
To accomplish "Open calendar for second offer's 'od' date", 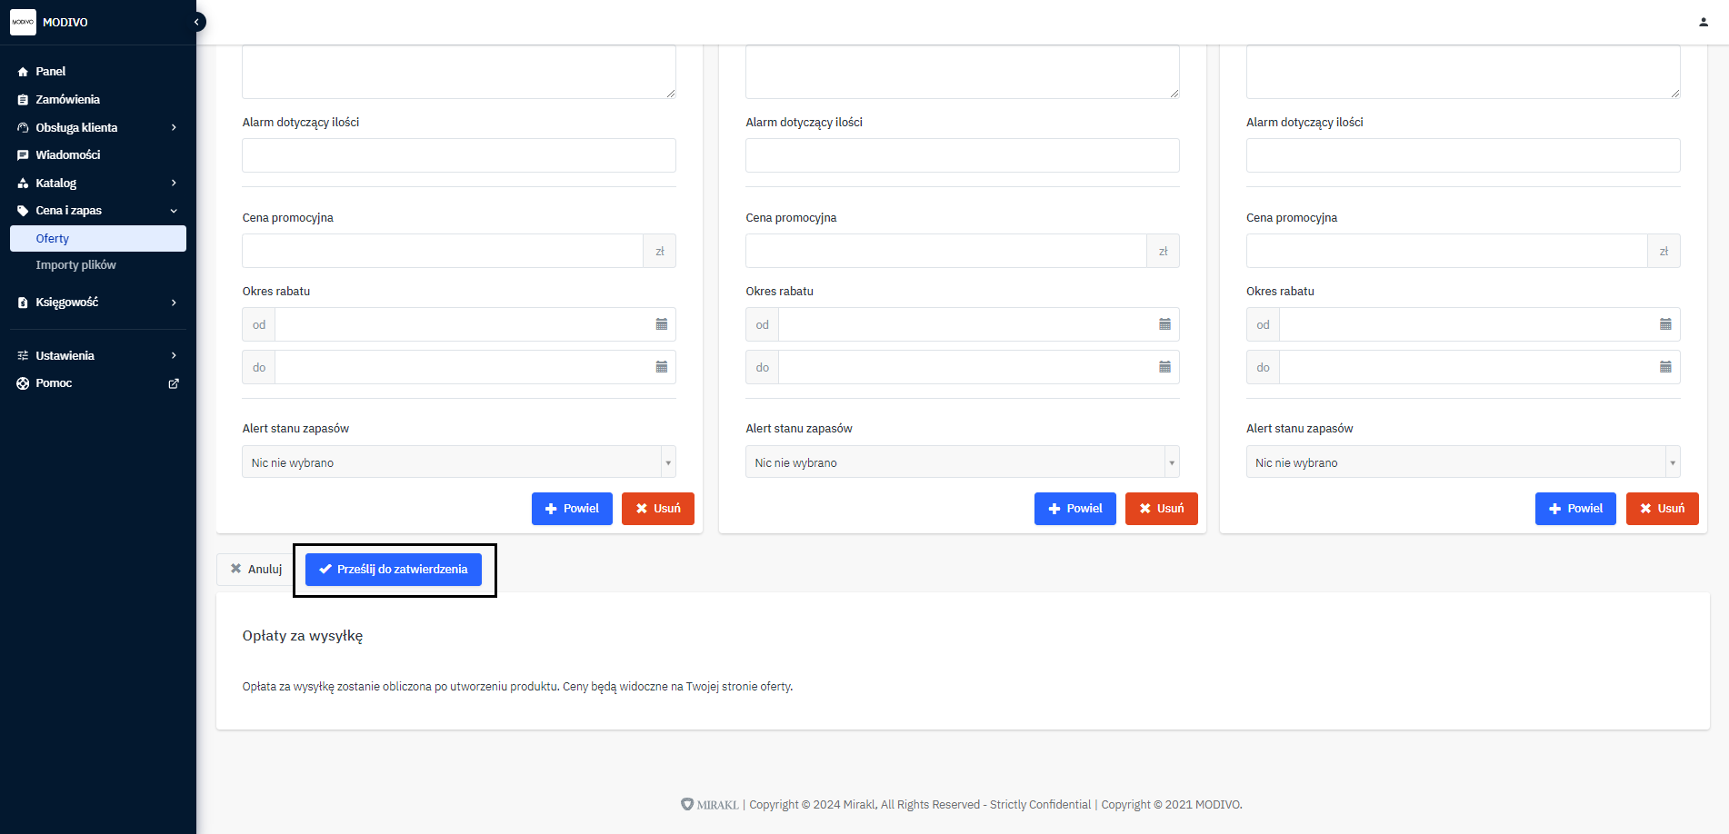I will (x=1164, y=324).
